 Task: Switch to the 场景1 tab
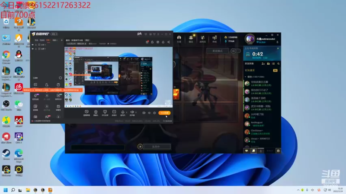(48, 40)
